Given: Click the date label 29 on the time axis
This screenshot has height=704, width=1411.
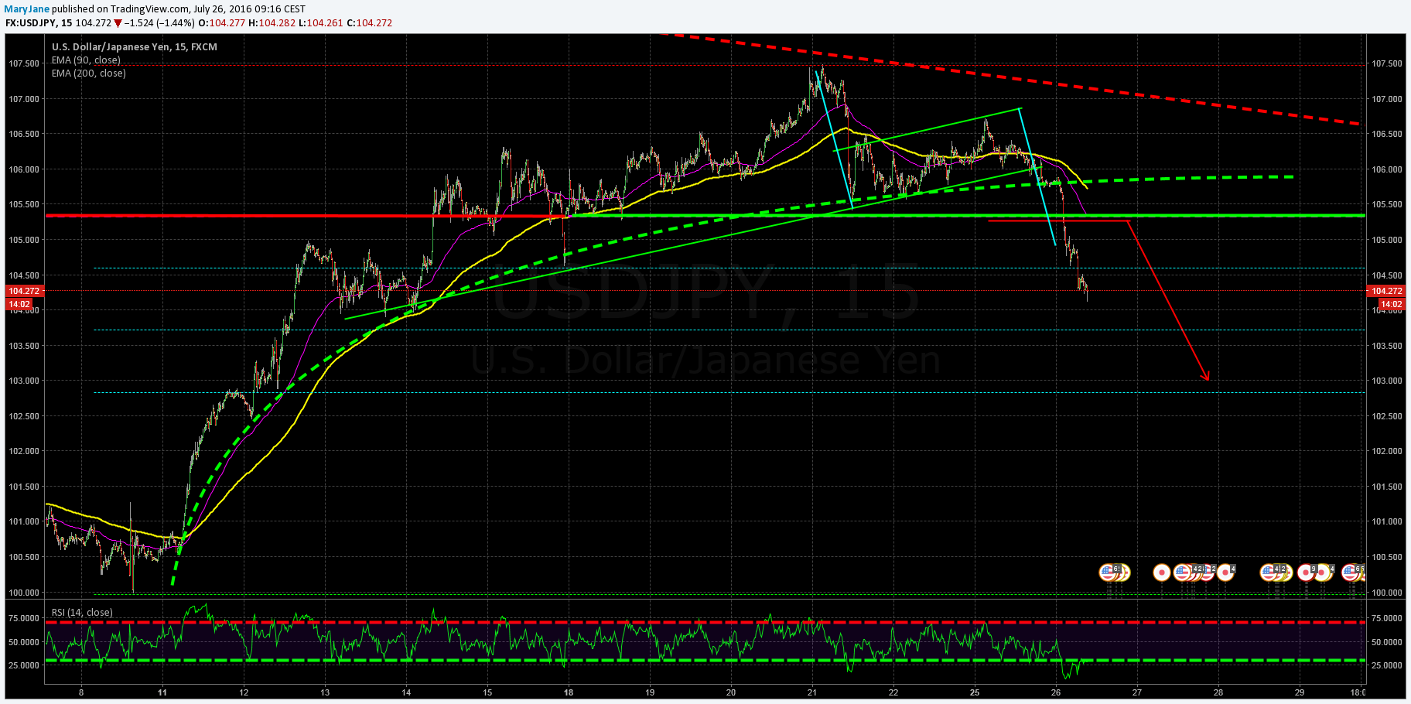Looking at the screenshot, I should [x=1300, y=692].
